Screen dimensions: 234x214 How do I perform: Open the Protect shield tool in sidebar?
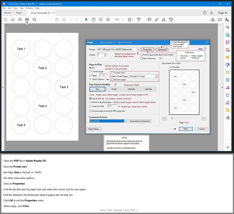click(228, 95)
